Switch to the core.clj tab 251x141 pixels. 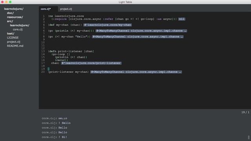46,9
